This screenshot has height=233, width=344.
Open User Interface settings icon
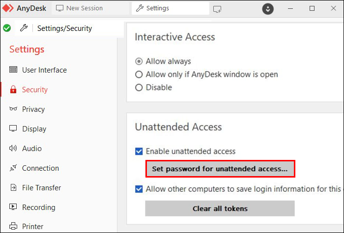pos(13,70)
